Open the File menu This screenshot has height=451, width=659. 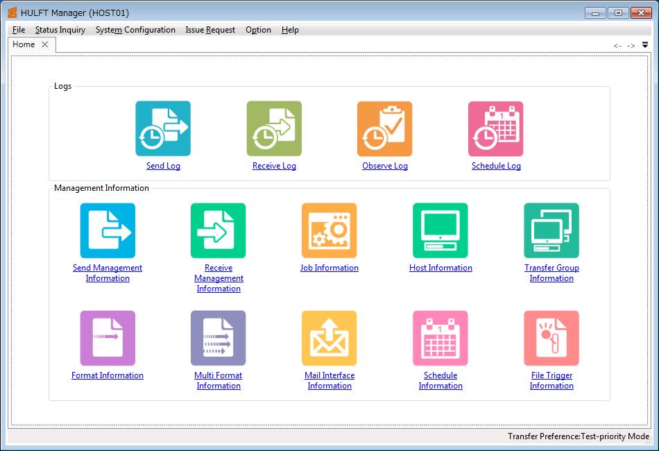pos(19,30)
